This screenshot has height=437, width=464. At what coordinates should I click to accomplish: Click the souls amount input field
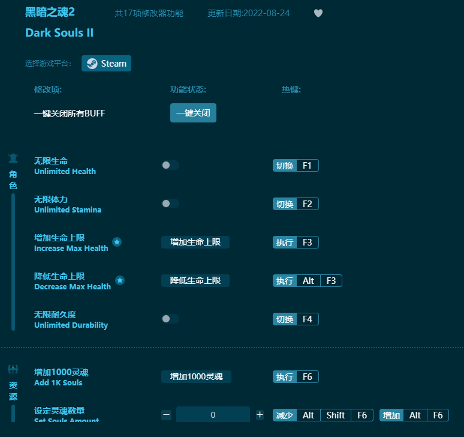[213, 415]
